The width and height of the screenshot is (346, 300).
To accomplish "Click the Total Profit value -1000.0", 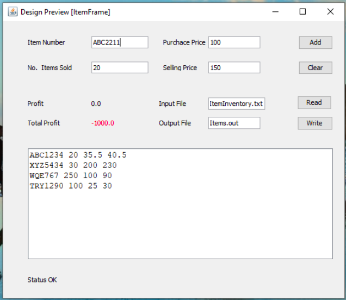I will coord(103,123).
